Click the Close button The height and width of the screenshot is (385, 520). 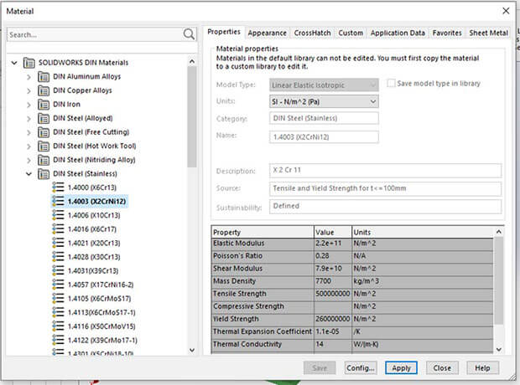(x=442, y=367)
